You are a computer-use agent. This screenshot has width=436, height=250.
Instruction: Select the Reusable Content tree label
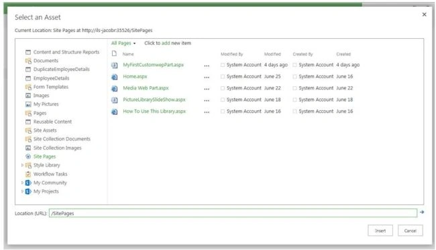[52, 122]
